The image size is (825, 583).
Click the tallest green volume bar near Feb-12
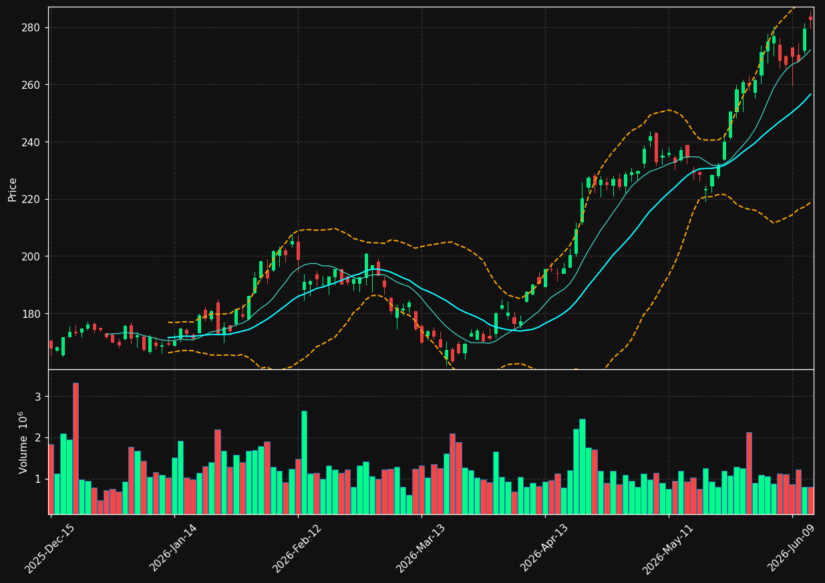[x=304, y=462]
